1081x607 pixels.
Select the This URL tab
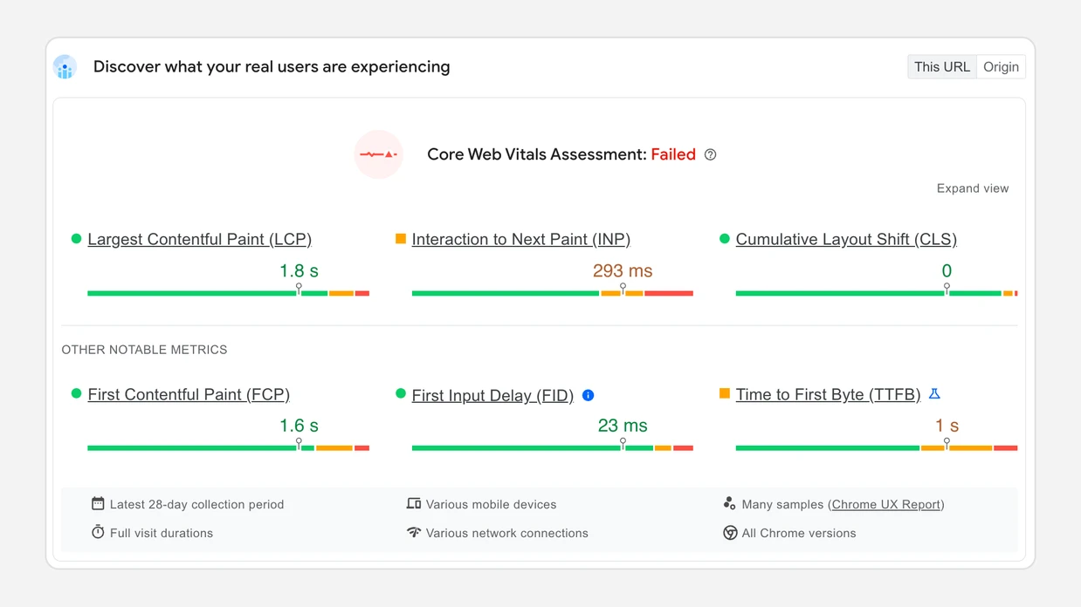tap(941, 66)
